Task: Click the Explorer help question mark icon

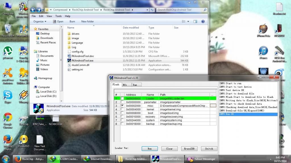Action: [203, 22]
